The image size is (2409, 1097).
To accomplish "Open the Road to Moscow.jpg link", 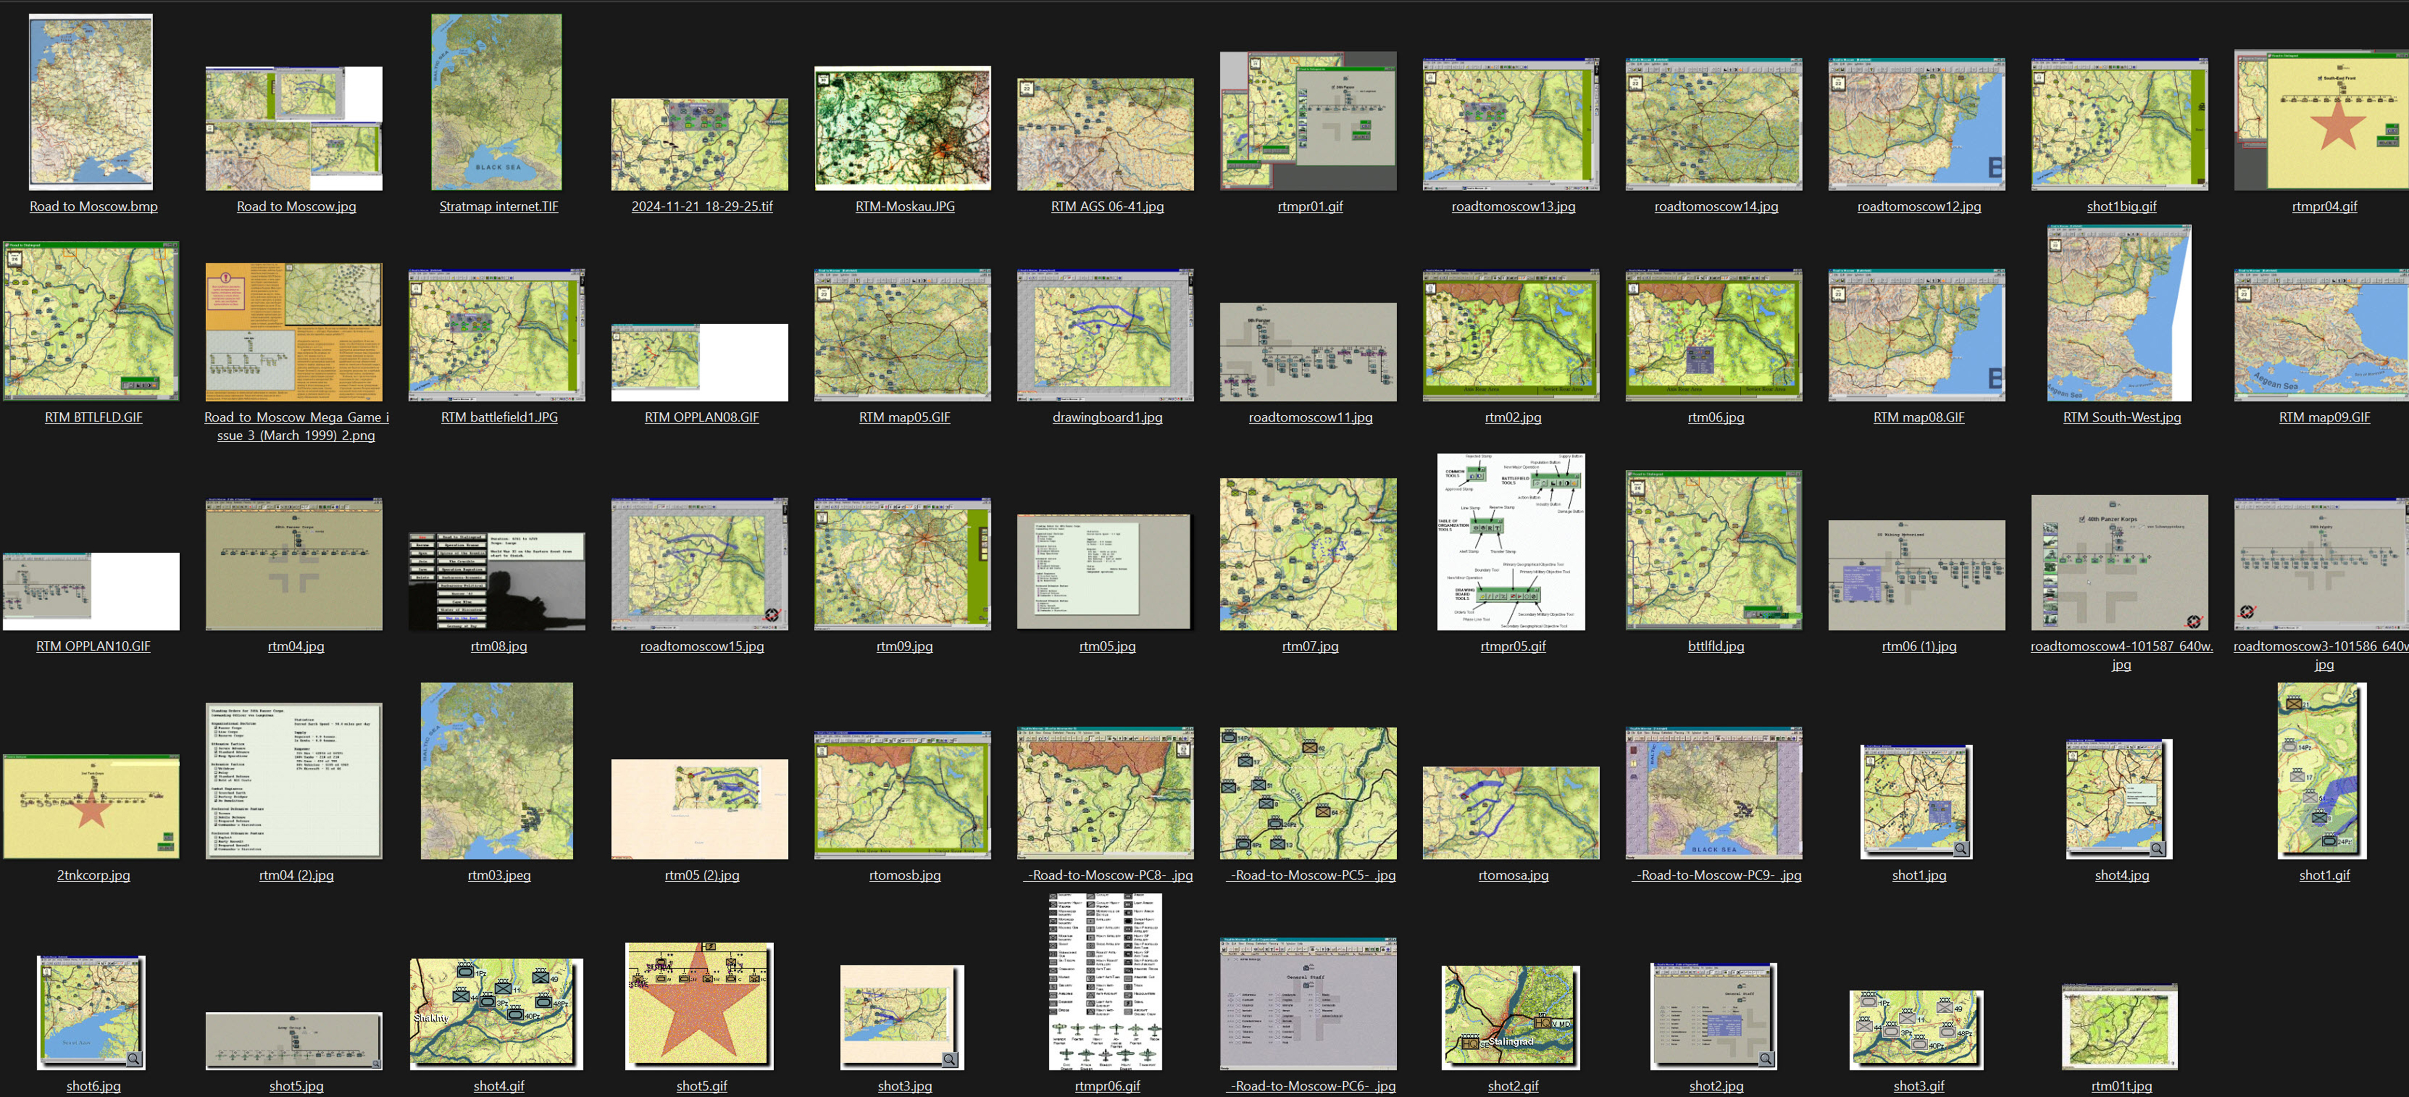I will tap(295, 206).
